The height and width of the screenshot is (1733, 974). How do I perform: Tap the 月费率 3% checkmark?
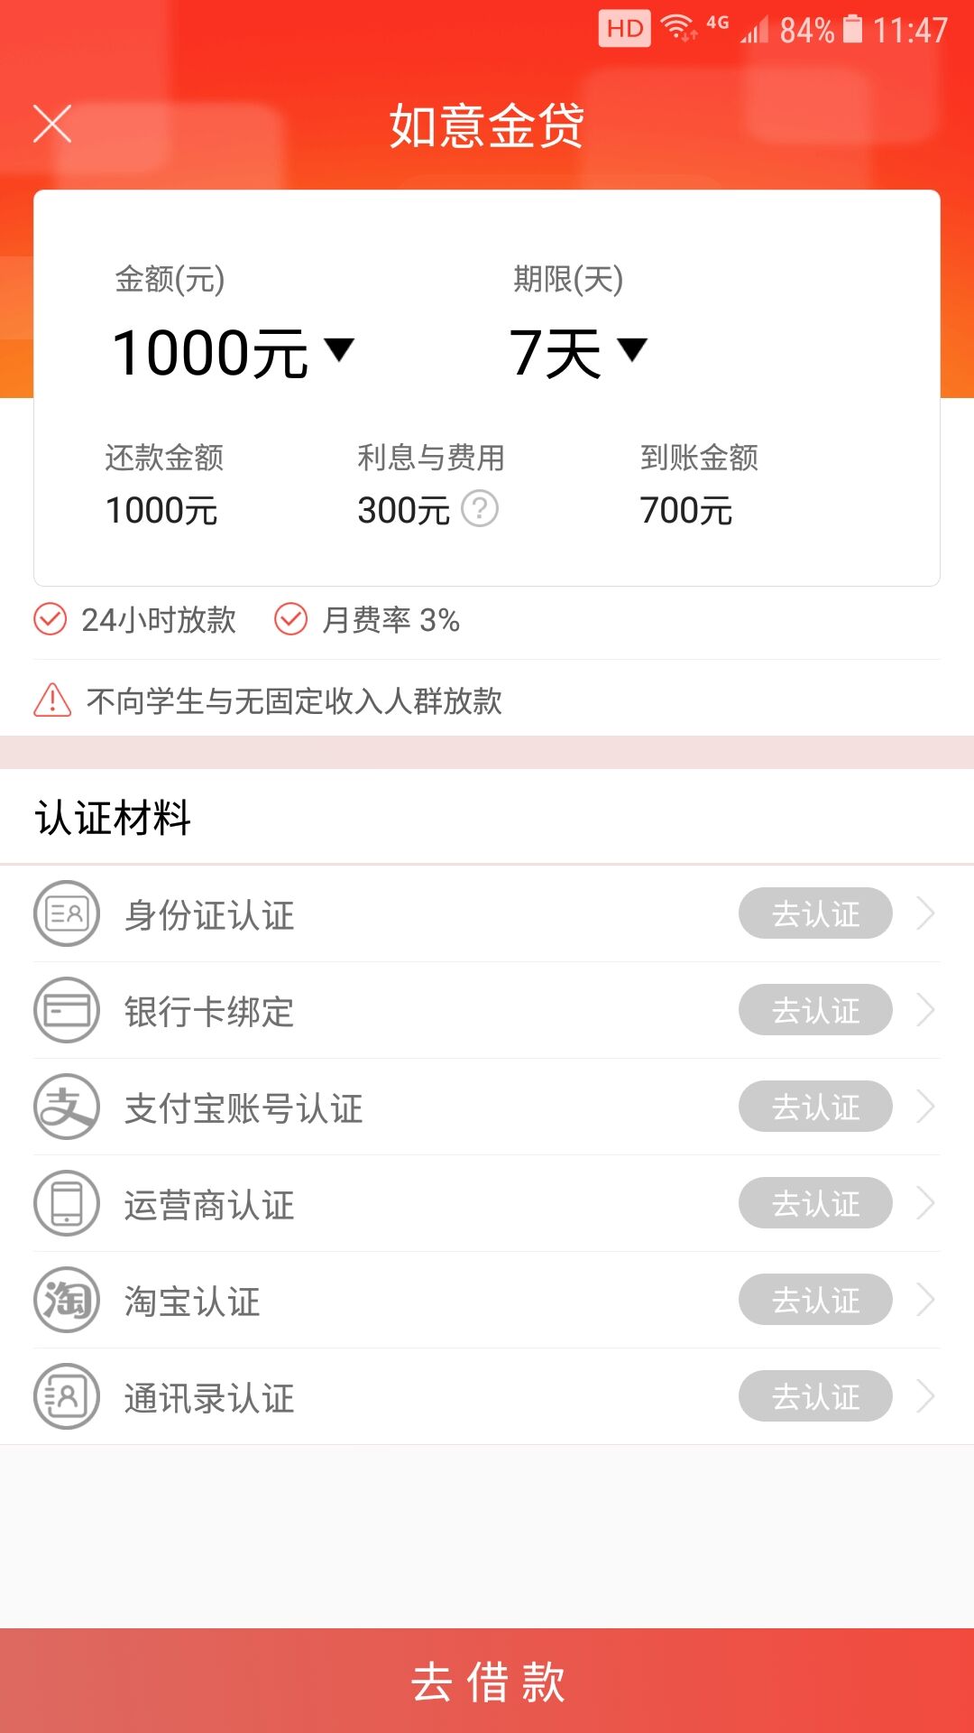click(x=290, y=620)
